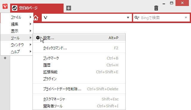Screen dimensions: 191x110
Task: Choose クイックコマンド... menu entry
Action: (79, 48)
